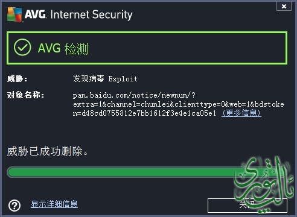Click the 威胁已成功删除 status message

click(47, 151)
